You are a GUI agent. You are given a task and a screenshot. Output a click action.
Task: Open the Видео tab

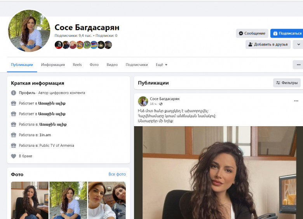pos(112,65)
